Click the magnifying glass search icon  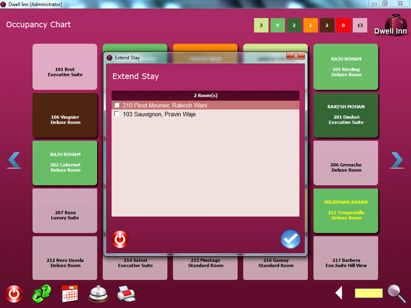[396, 293]
